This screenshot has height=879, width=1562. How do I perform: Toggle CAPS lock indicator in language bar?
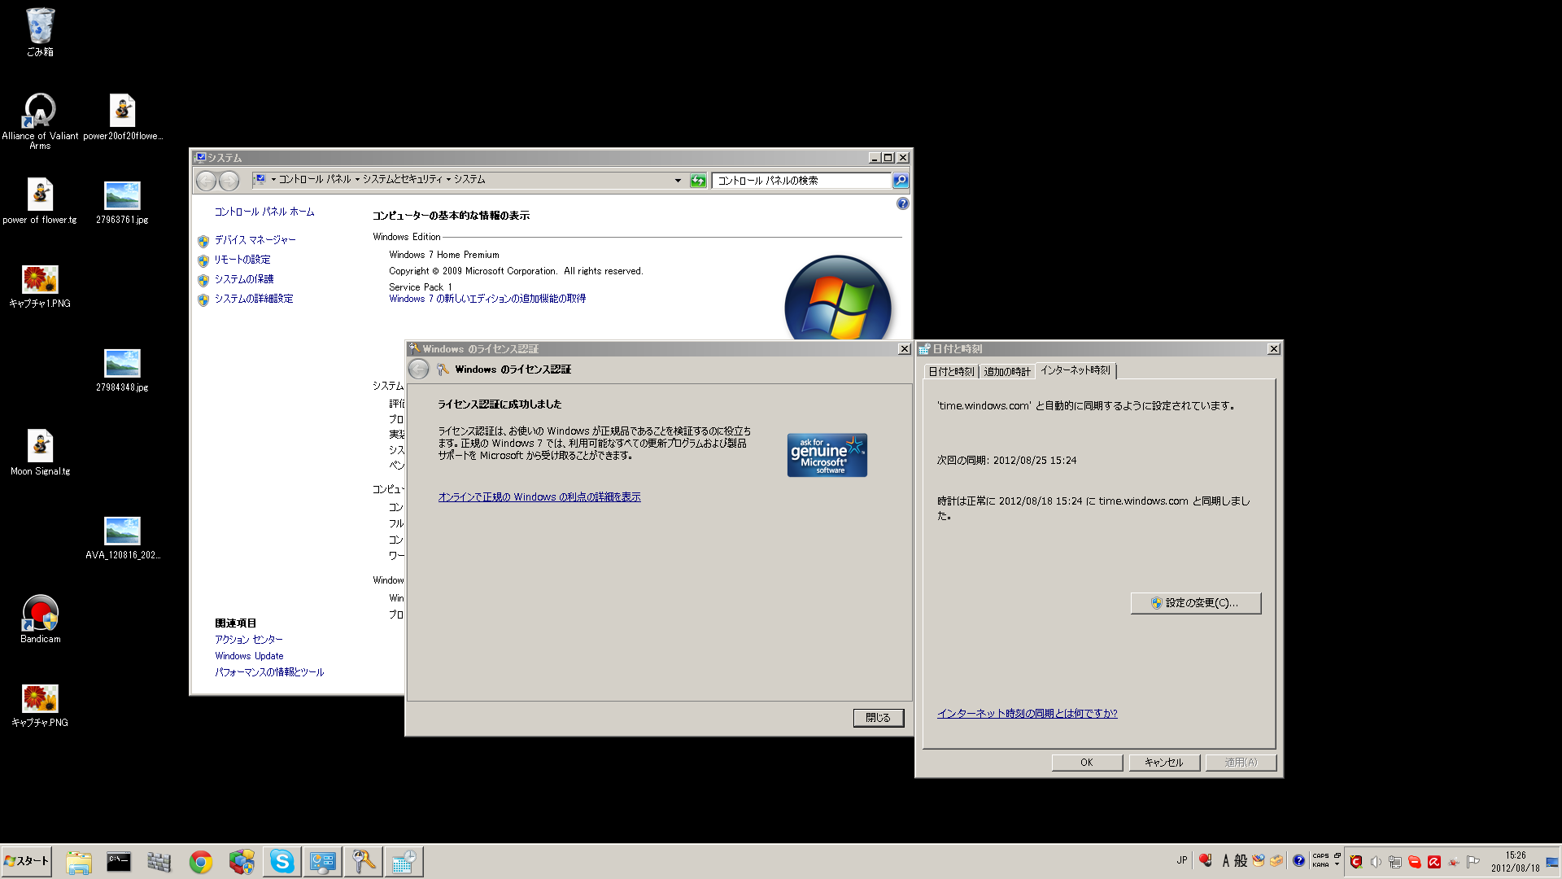(1320, 856)
